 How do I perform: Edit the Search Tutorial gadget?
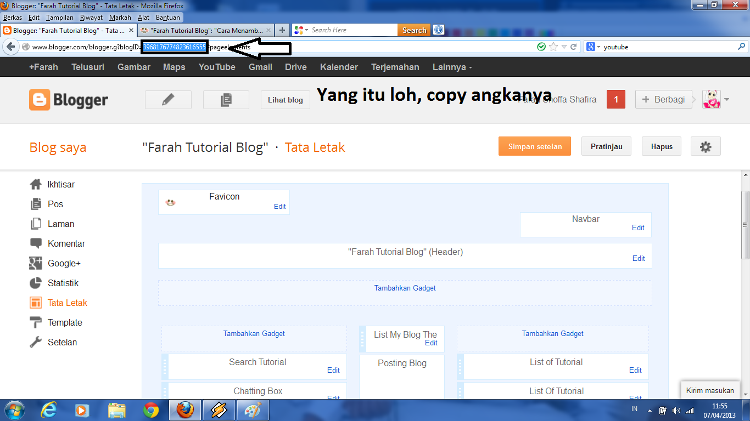pos(333,370)
